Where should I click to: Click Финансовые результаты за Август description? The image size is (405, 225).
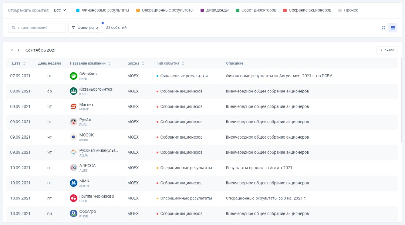279,76
